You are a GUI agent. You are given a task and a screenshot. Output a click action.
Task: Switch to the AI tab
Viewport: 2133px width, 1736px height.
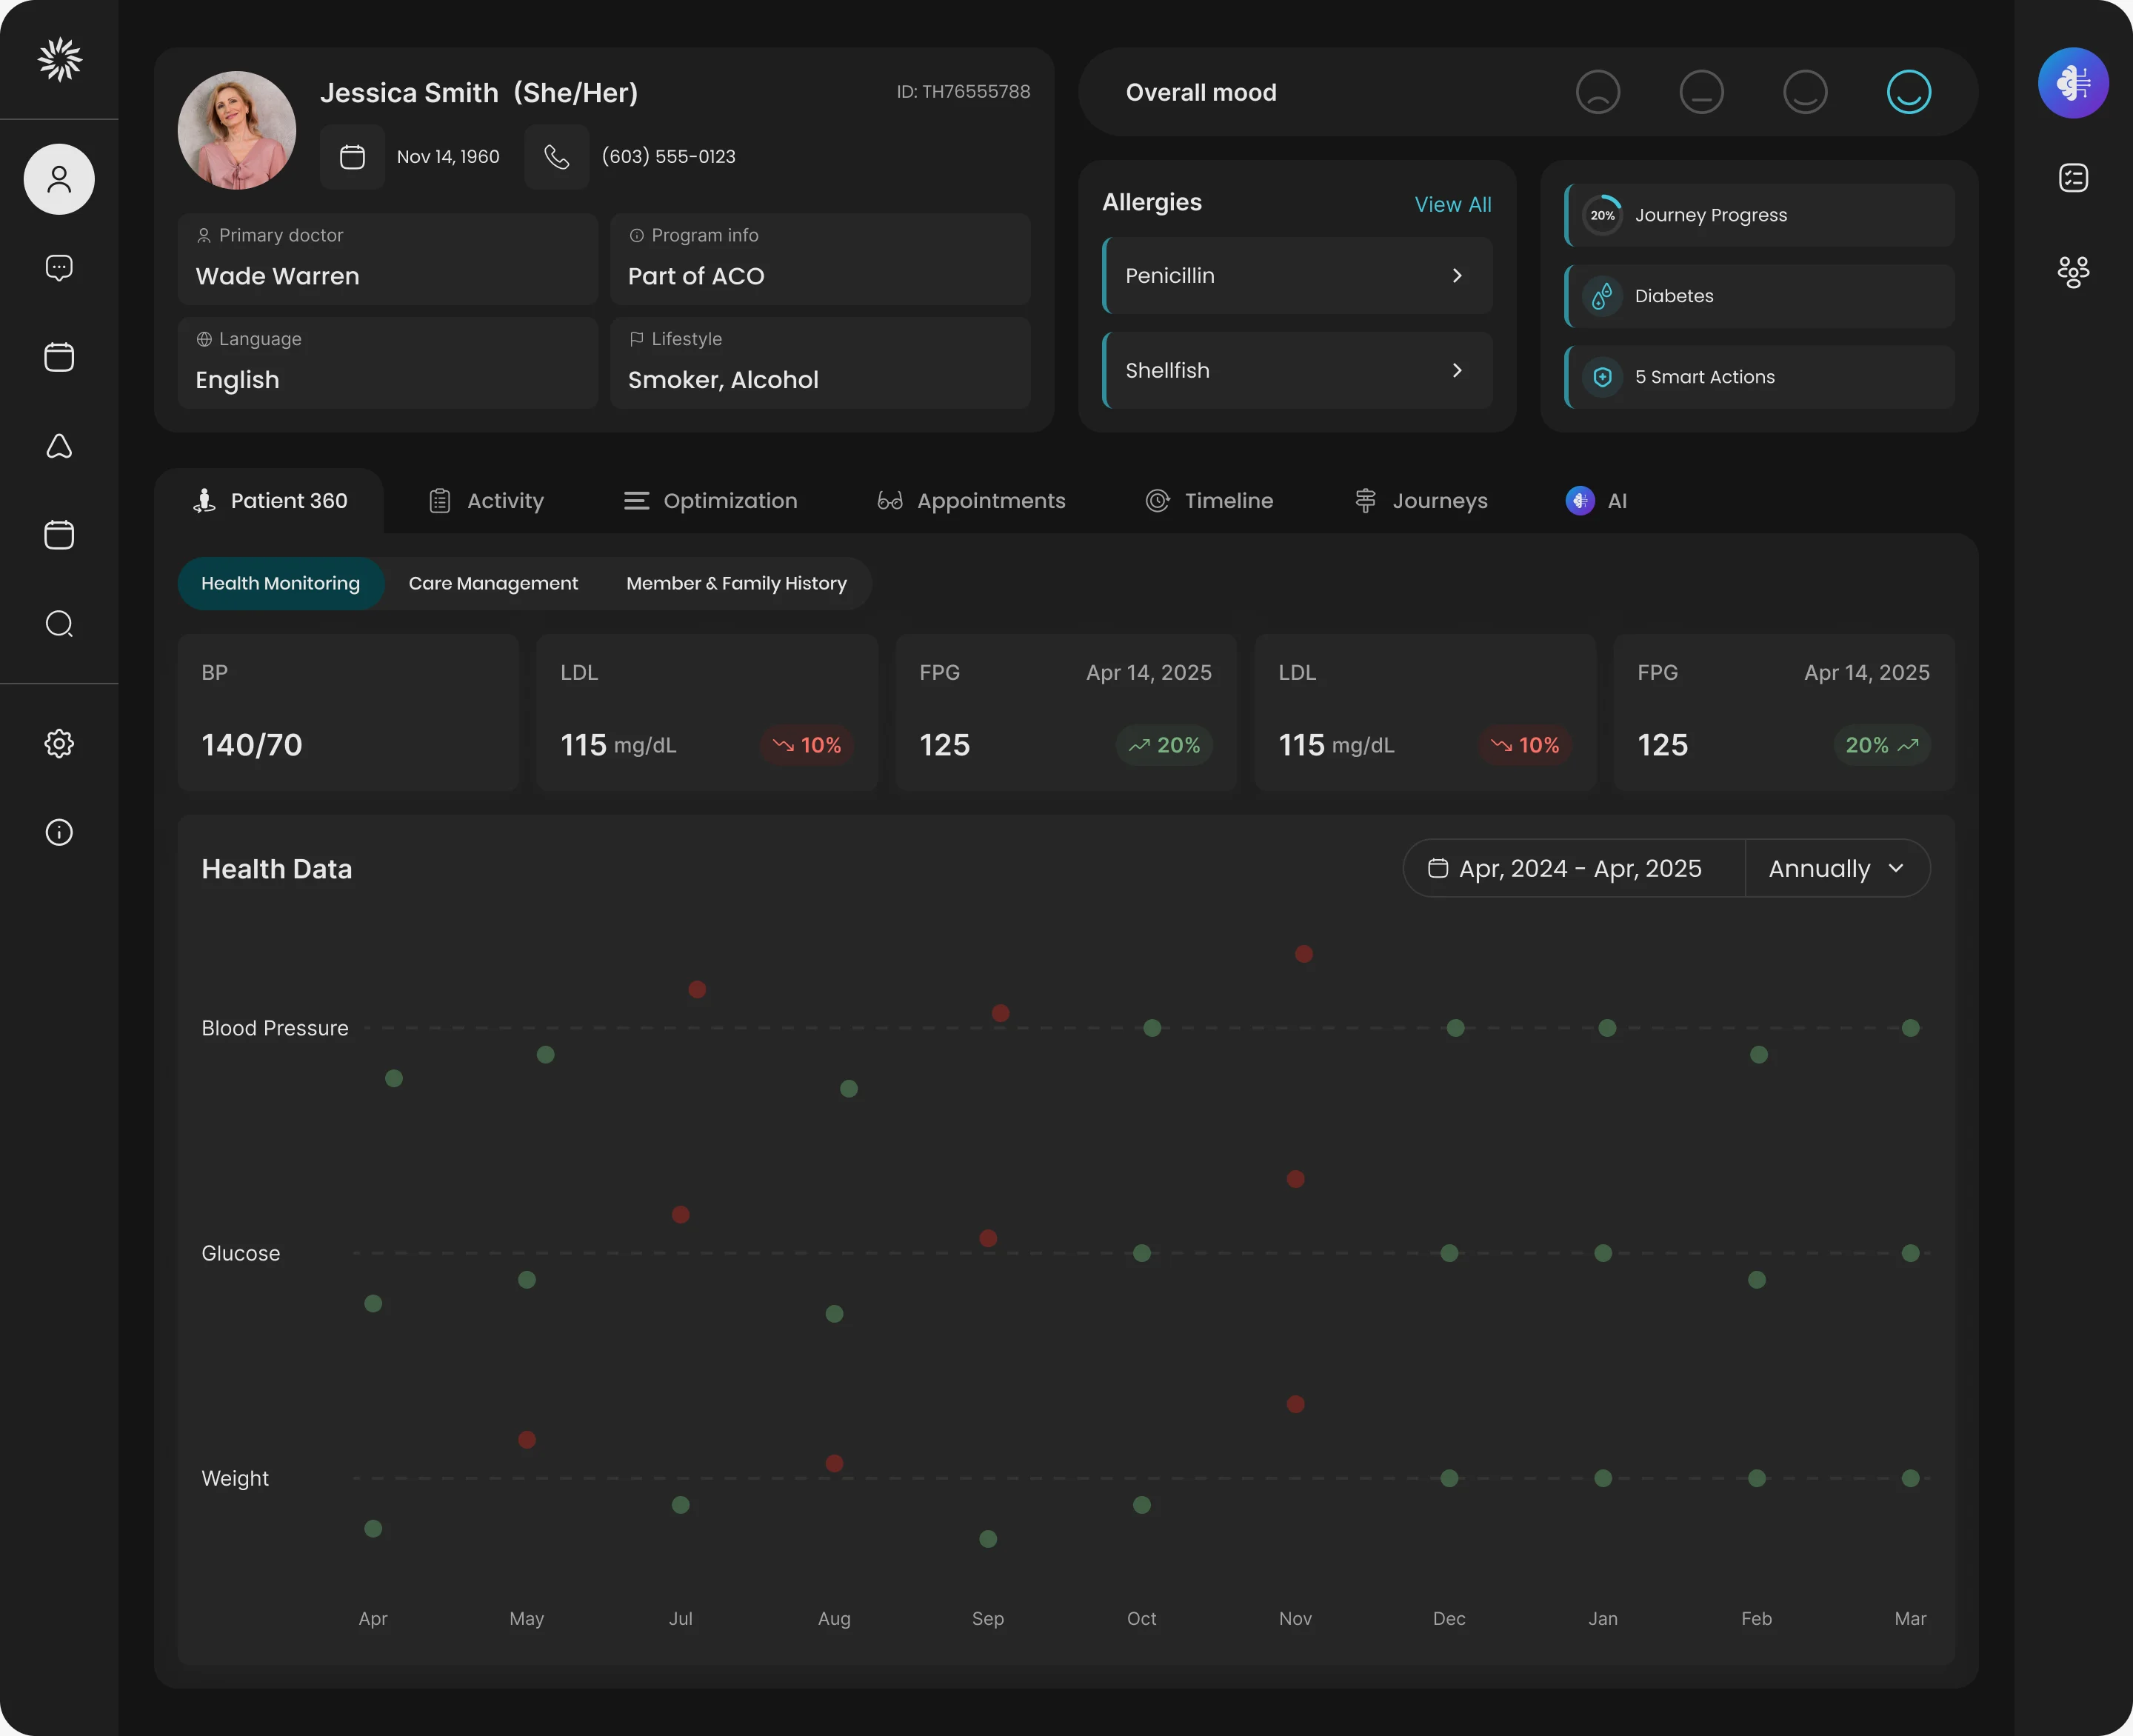tap(1597, 501)
